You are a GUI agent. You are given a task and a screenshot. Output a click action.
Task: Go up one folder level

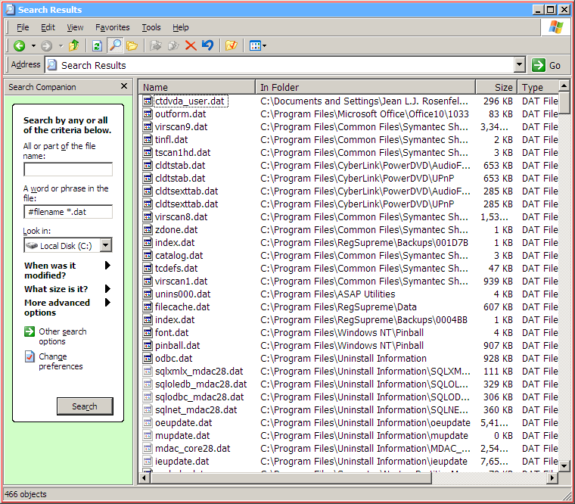click(74, 45)
